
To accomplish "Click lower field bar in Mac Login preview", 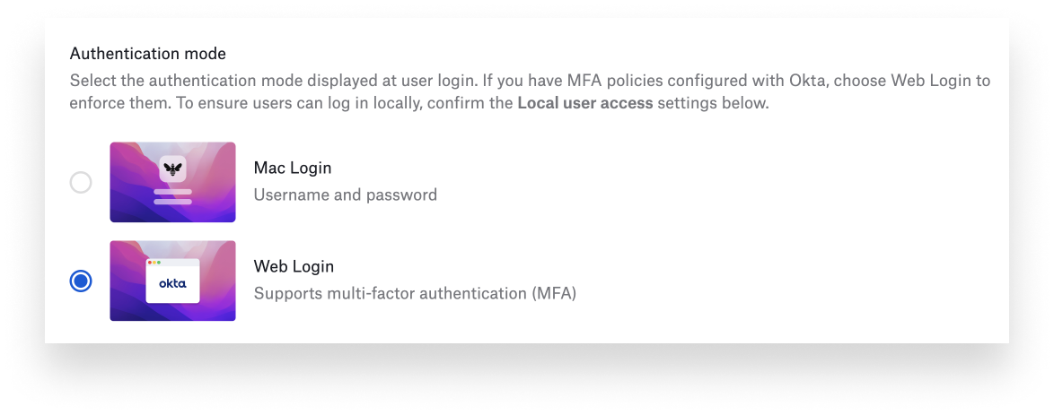I will click(x=172, y=202).
